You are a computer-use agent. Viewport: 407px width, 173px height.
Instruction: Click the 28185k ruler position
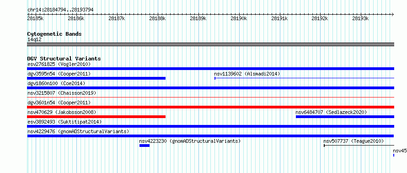point(35,19)
